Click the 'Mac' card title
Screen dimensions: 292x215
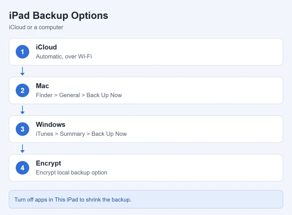43,86
